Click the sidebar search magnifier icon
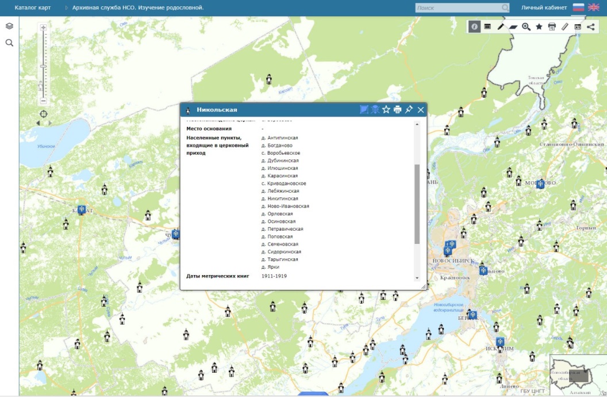The image size is (607, 397). (9, 43)
